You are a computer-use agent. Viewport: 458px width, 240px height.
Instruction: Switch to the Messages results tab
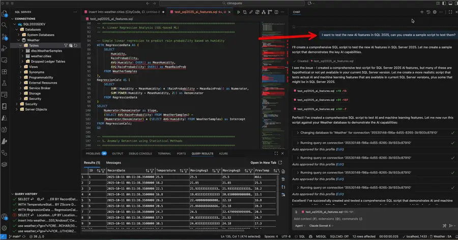[x=113, y=163]
